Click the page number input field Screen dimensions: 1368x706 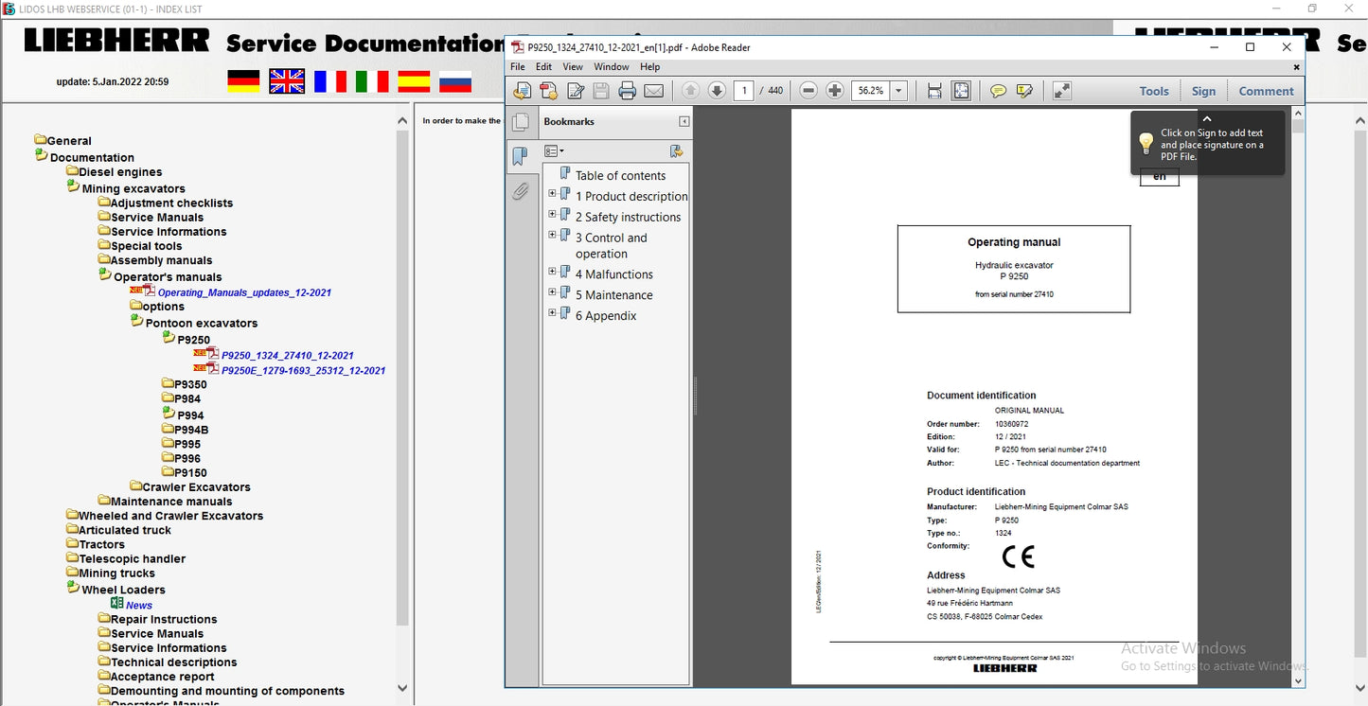tap(743, 91)
